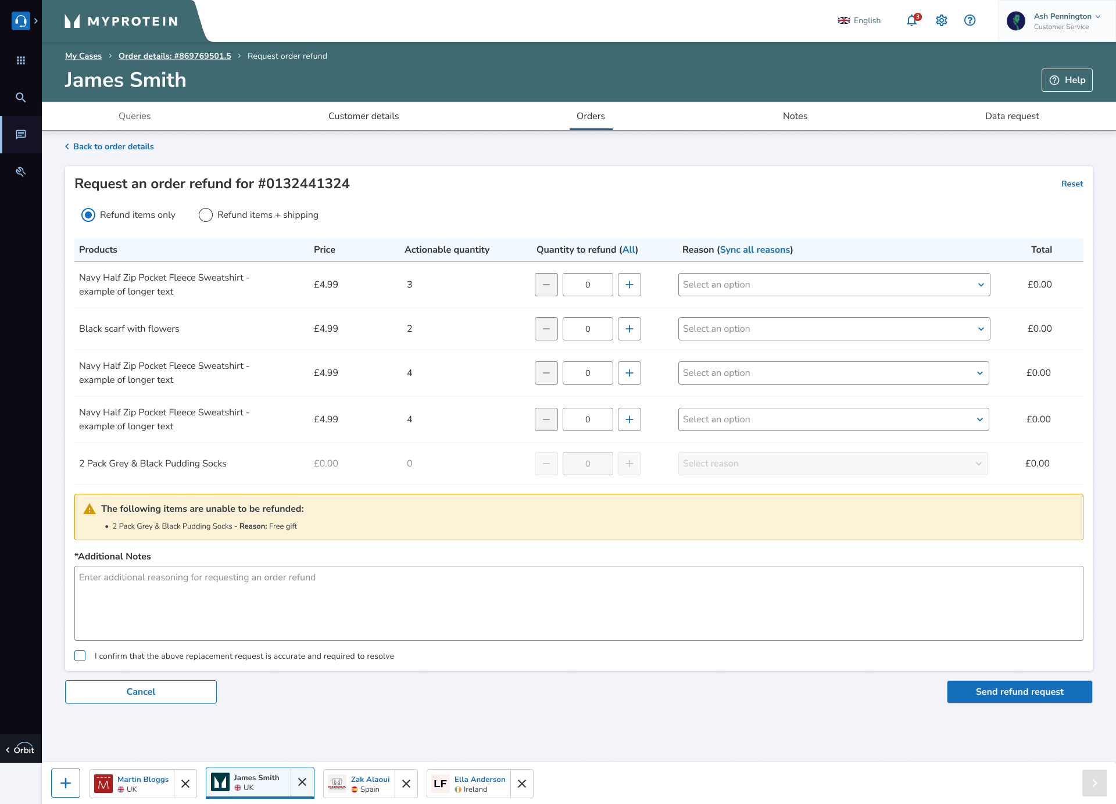The width and height of the screenshot is (1116, 804).
Task: Add new case tab with plus
Action: [x=66, y=783]
